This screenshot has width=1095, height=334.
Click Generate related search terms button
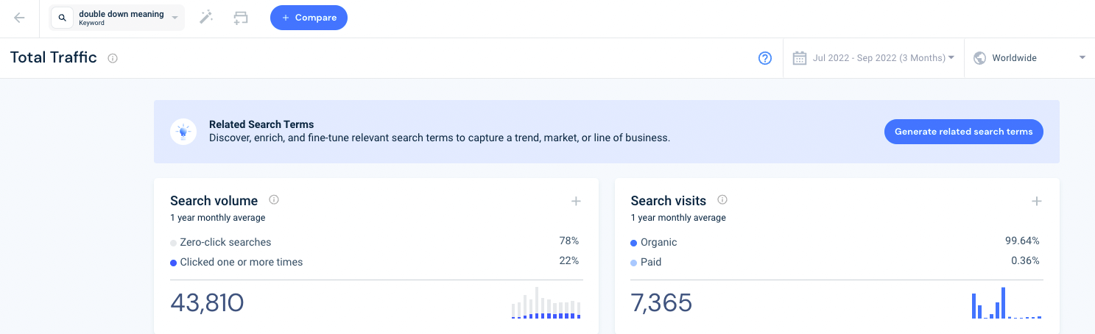(x=963, y=132)
